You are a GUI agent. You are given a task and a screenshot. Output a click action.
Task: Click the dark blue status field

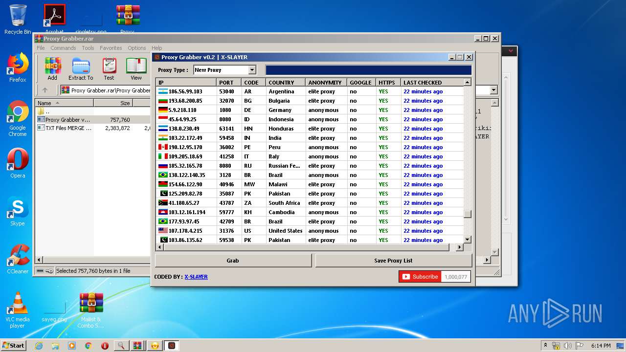coord(368,70)
